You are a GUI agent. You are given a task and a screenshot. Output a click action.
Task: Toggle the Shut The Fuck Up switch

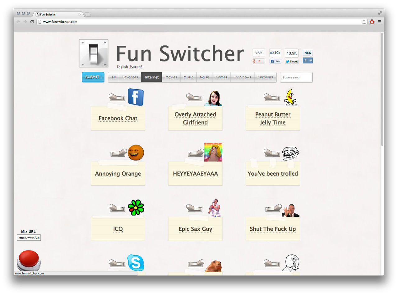[x=273, y=208]
